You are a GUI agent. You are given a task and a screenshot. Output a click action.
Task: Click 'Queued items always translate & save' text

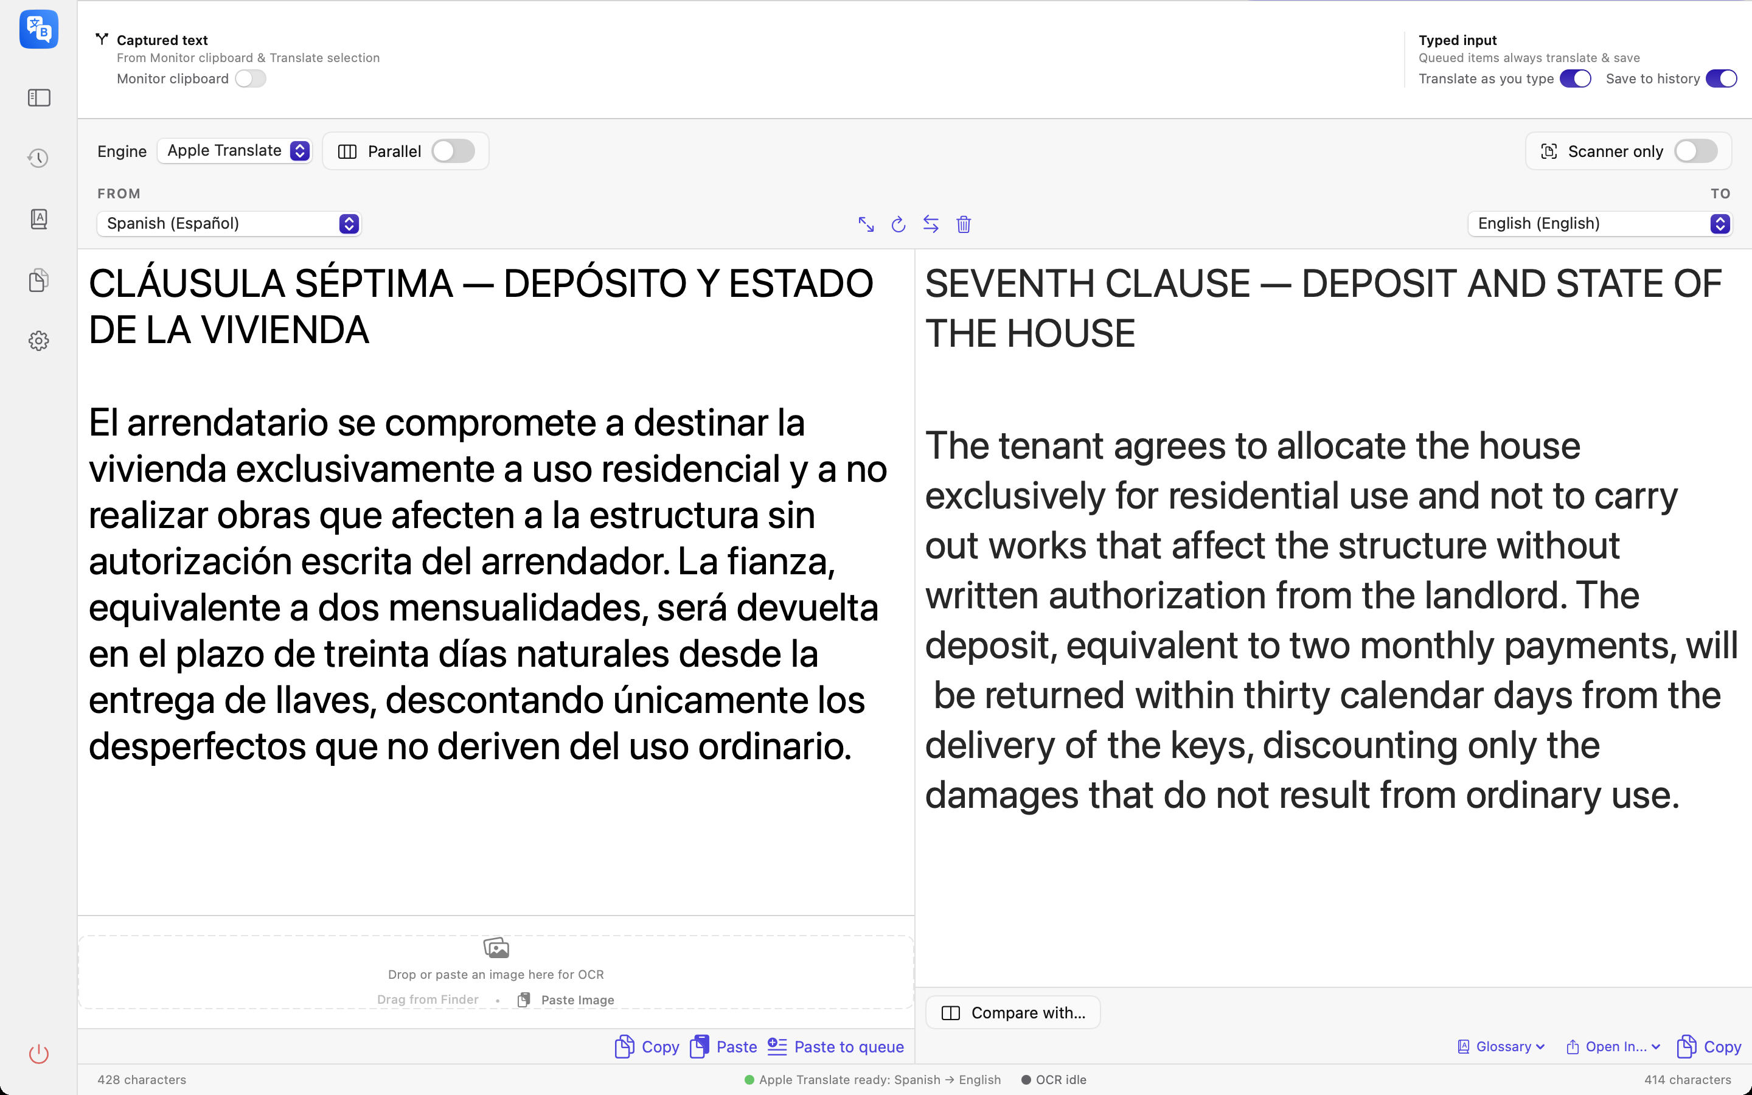tap(1529, 58)
